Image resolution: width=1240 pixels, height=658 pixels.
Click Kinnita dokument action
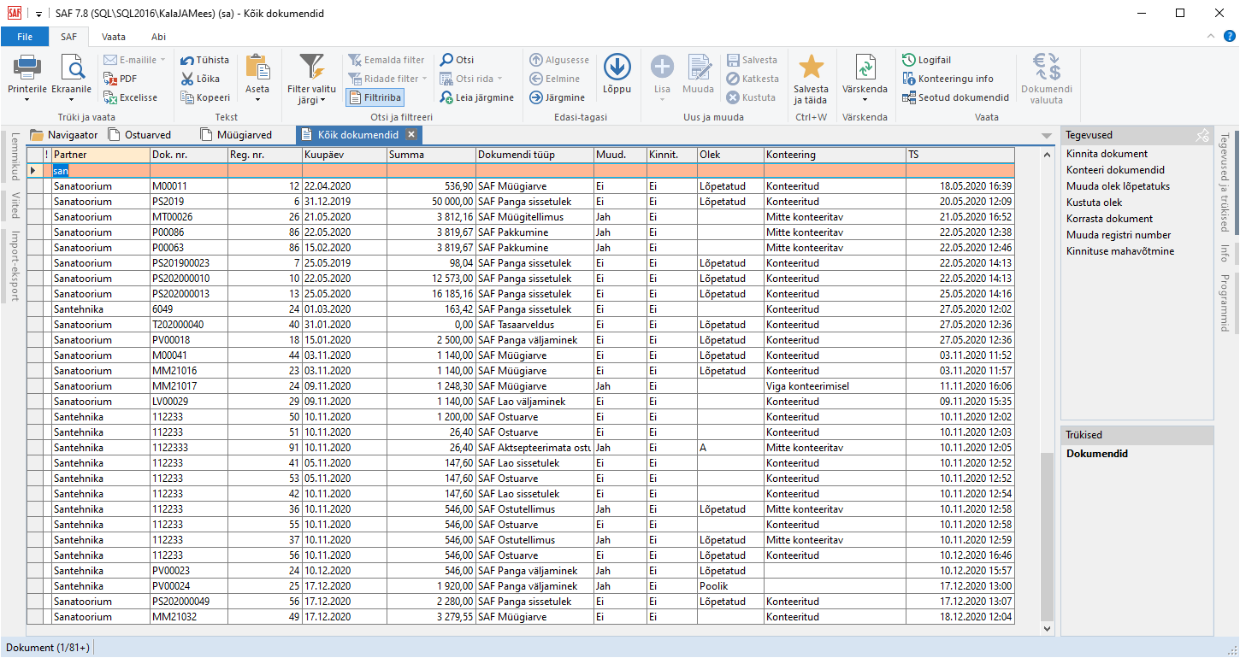[1107, 154]
